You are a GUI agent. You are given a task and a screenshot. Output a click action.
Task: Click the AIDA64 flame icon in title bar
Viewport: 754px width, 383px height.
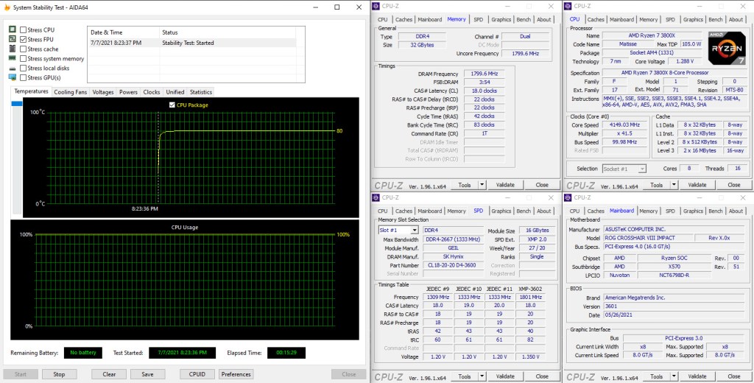tap(7, 7)
